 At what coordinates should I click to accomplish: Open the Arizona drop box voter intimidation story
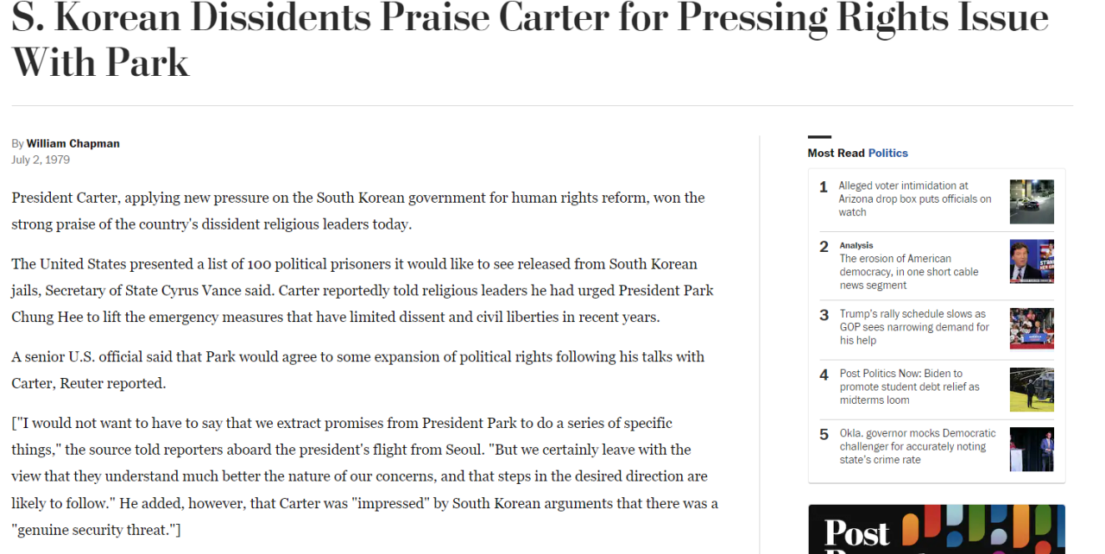(914, 198)
